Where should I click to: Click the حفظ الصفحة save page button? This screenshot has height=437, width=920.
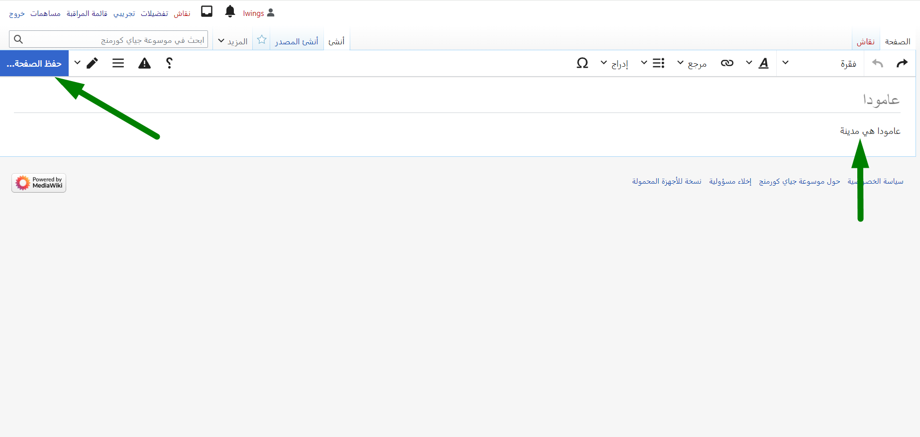[x=34, y=63]
